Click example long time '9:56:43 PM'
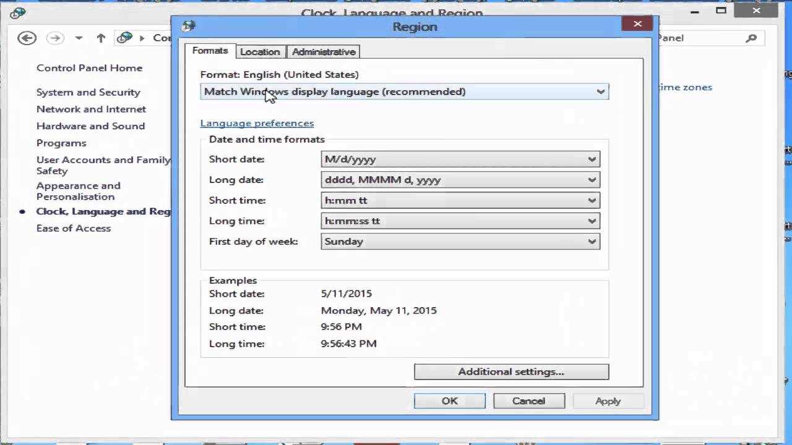The width and height of the screenshot is (792, 445). point(348,344)
